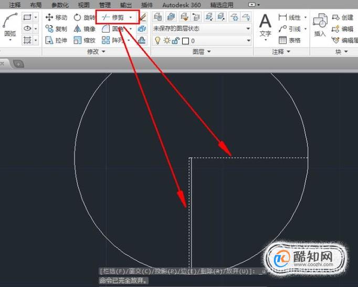Click the Match Layer icon with brush
Screen dimensions: 358x287
[184, 17]
